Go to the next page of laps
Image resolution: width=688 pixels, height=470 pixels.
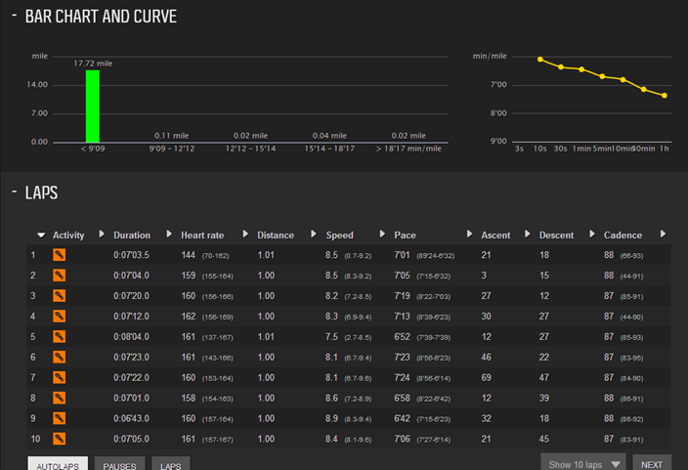point(652,463)
